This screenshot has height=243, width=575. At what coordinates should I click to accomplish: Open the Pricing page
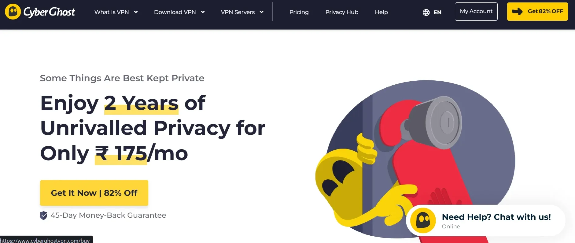[299, 12]
